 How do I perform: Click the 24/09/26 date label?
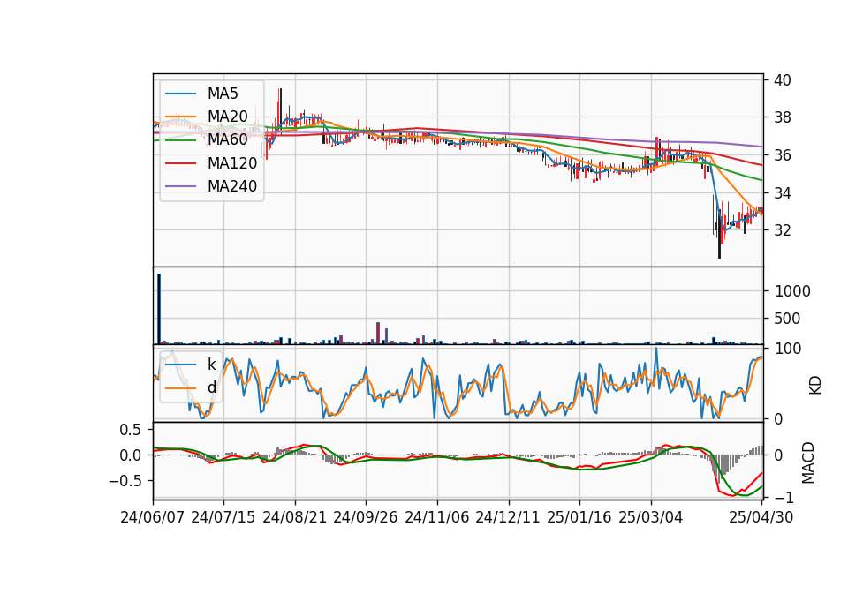[x=366, y=517]
